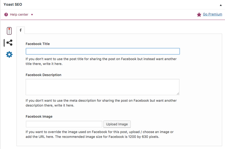The height and width of the screenshot is (149, 225).
Task: Click the Help center question mark icon
Action: [6, 15]
